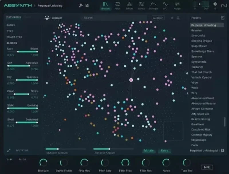Image resolution: width=229 pixels, height=174 pixels.
Task: Adjust the Short–Sustained range slider
Action: point(23,122)
